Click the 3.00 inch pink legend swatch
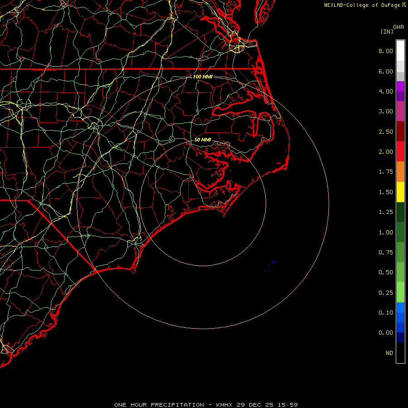The height and width of the screenshot is (408, 408). [x=400, y=111]
